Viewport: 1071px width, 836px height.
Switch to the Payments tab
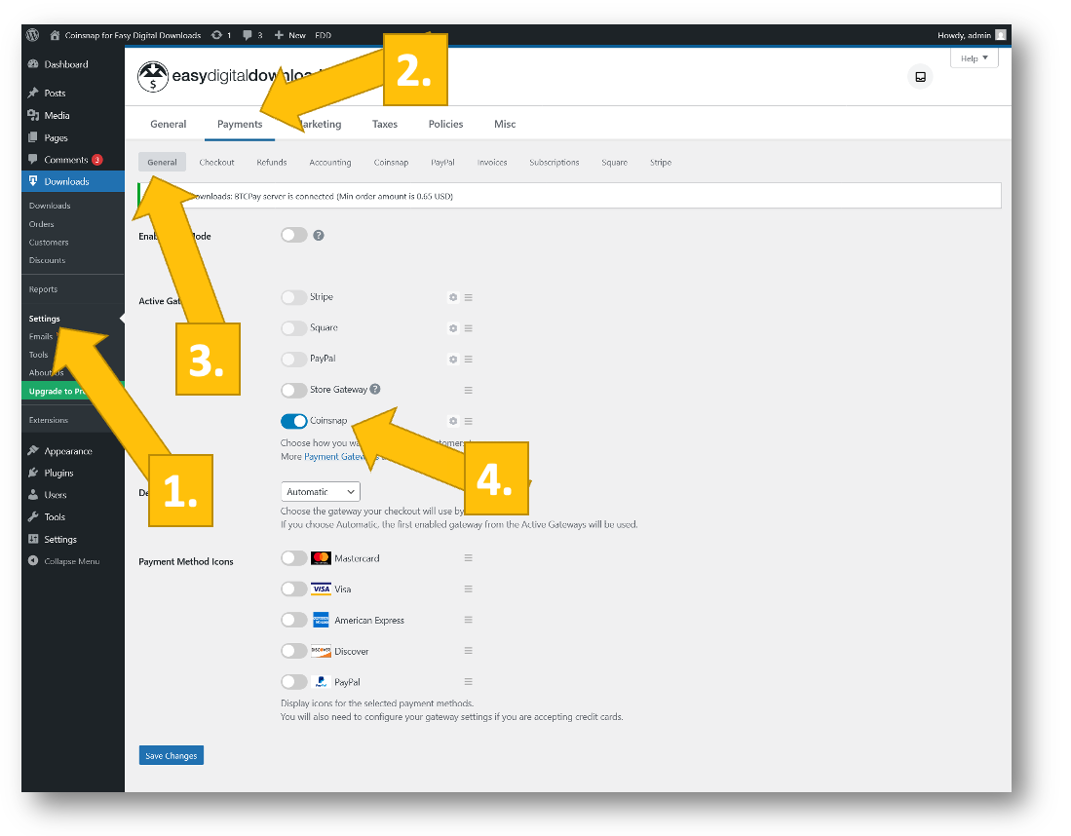pos(240,124)
